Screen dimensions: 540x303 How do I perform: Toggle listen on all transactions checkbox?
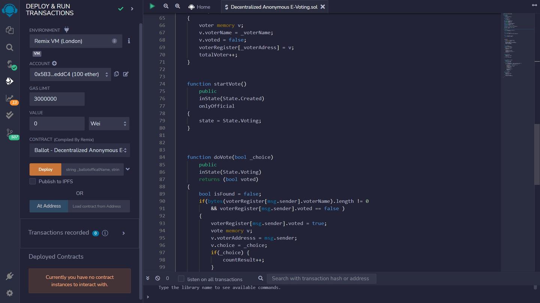[x=181, y=279]
